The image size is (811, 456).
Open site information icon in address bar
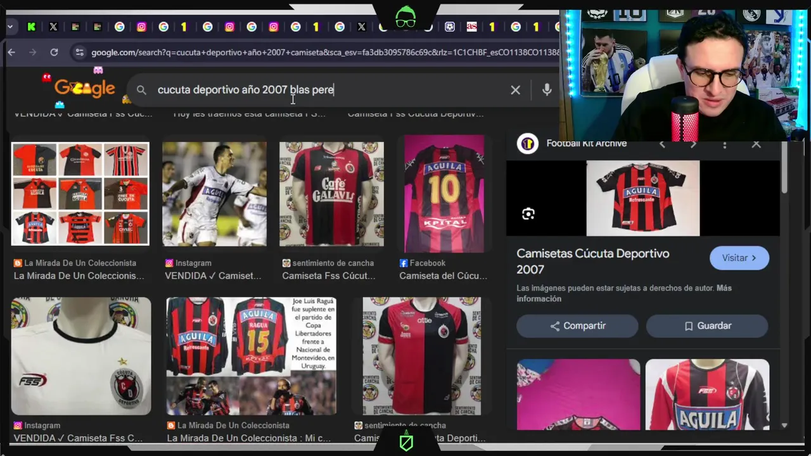click(x=79, y=53)
